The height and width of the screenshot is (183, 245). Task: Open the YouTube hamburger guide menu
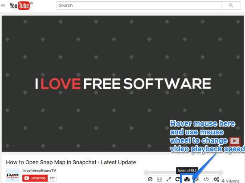click(3, 6)
